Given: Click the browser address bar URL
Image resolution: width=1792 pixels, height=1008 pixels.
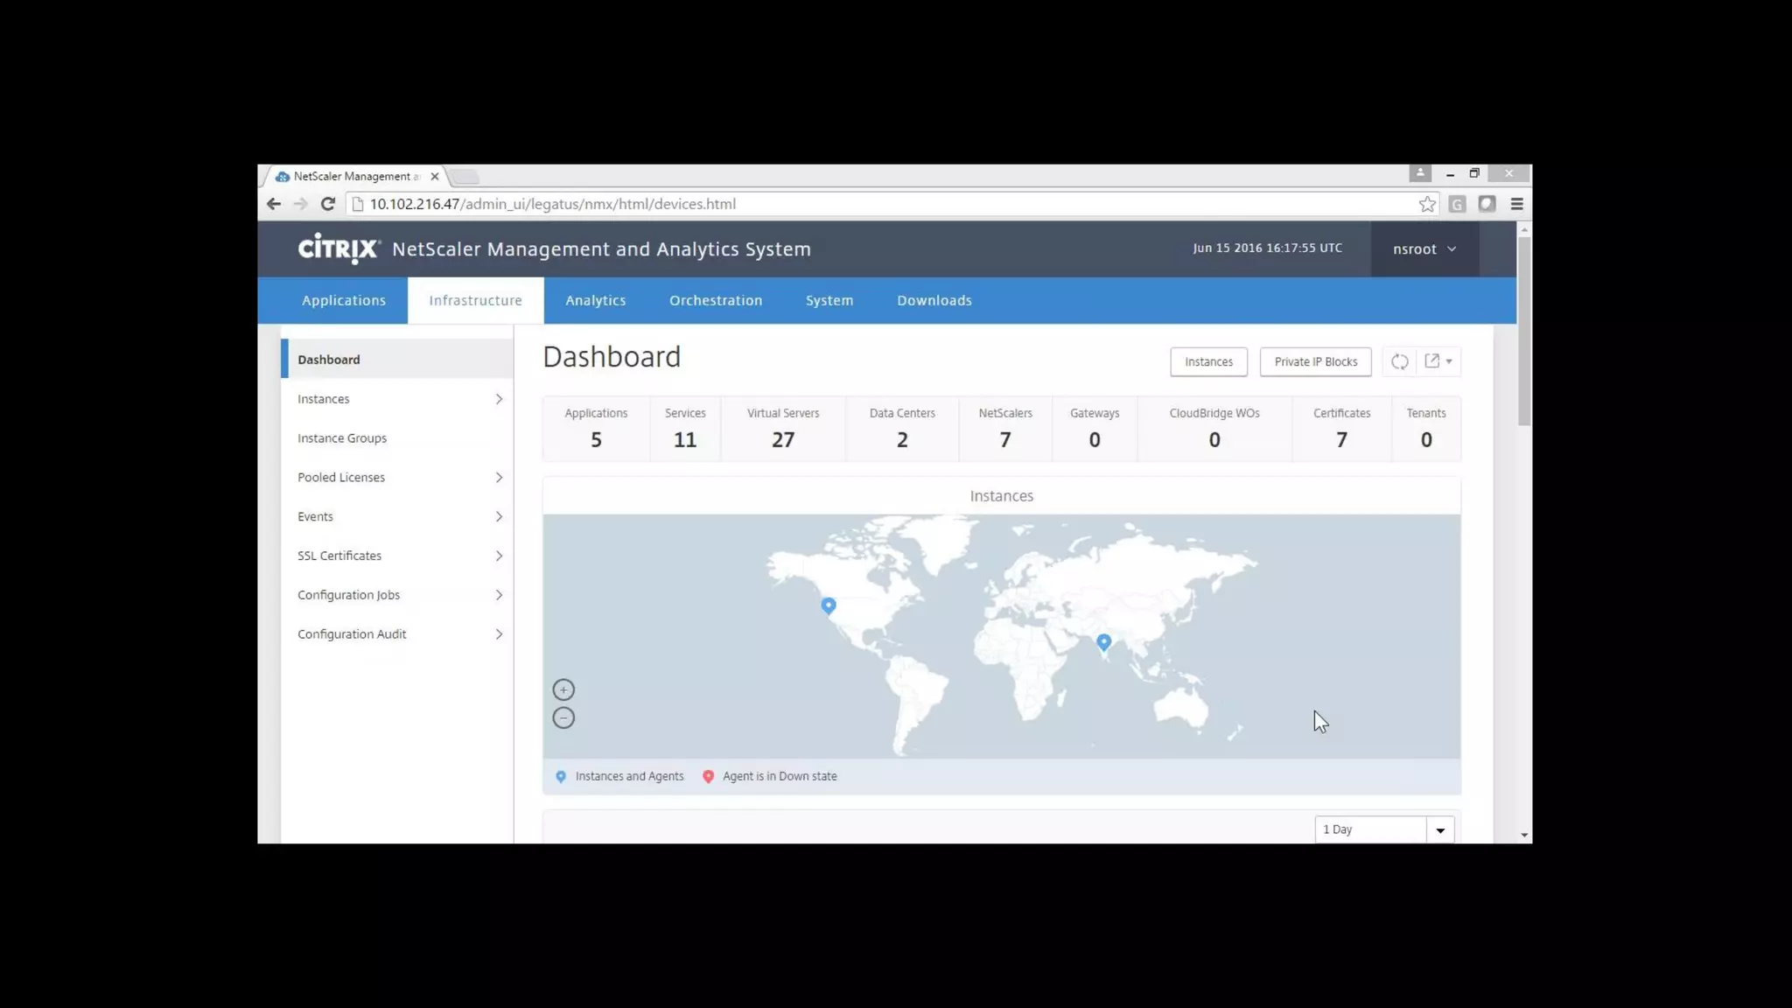Looking at the screenshot, I should (552, 204).
